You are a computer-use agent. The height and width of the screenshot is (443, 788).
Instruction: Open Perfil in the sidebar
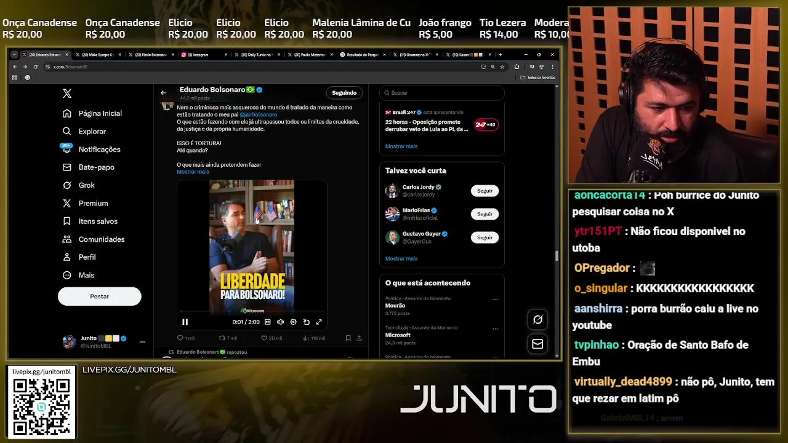[79, 257]
